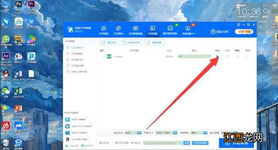Open the 输出色彩 dropdown

click(x=133, y=133)
